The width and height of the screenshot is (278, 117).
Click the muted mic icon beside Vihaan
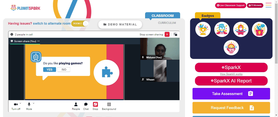[x=143, y=80]
